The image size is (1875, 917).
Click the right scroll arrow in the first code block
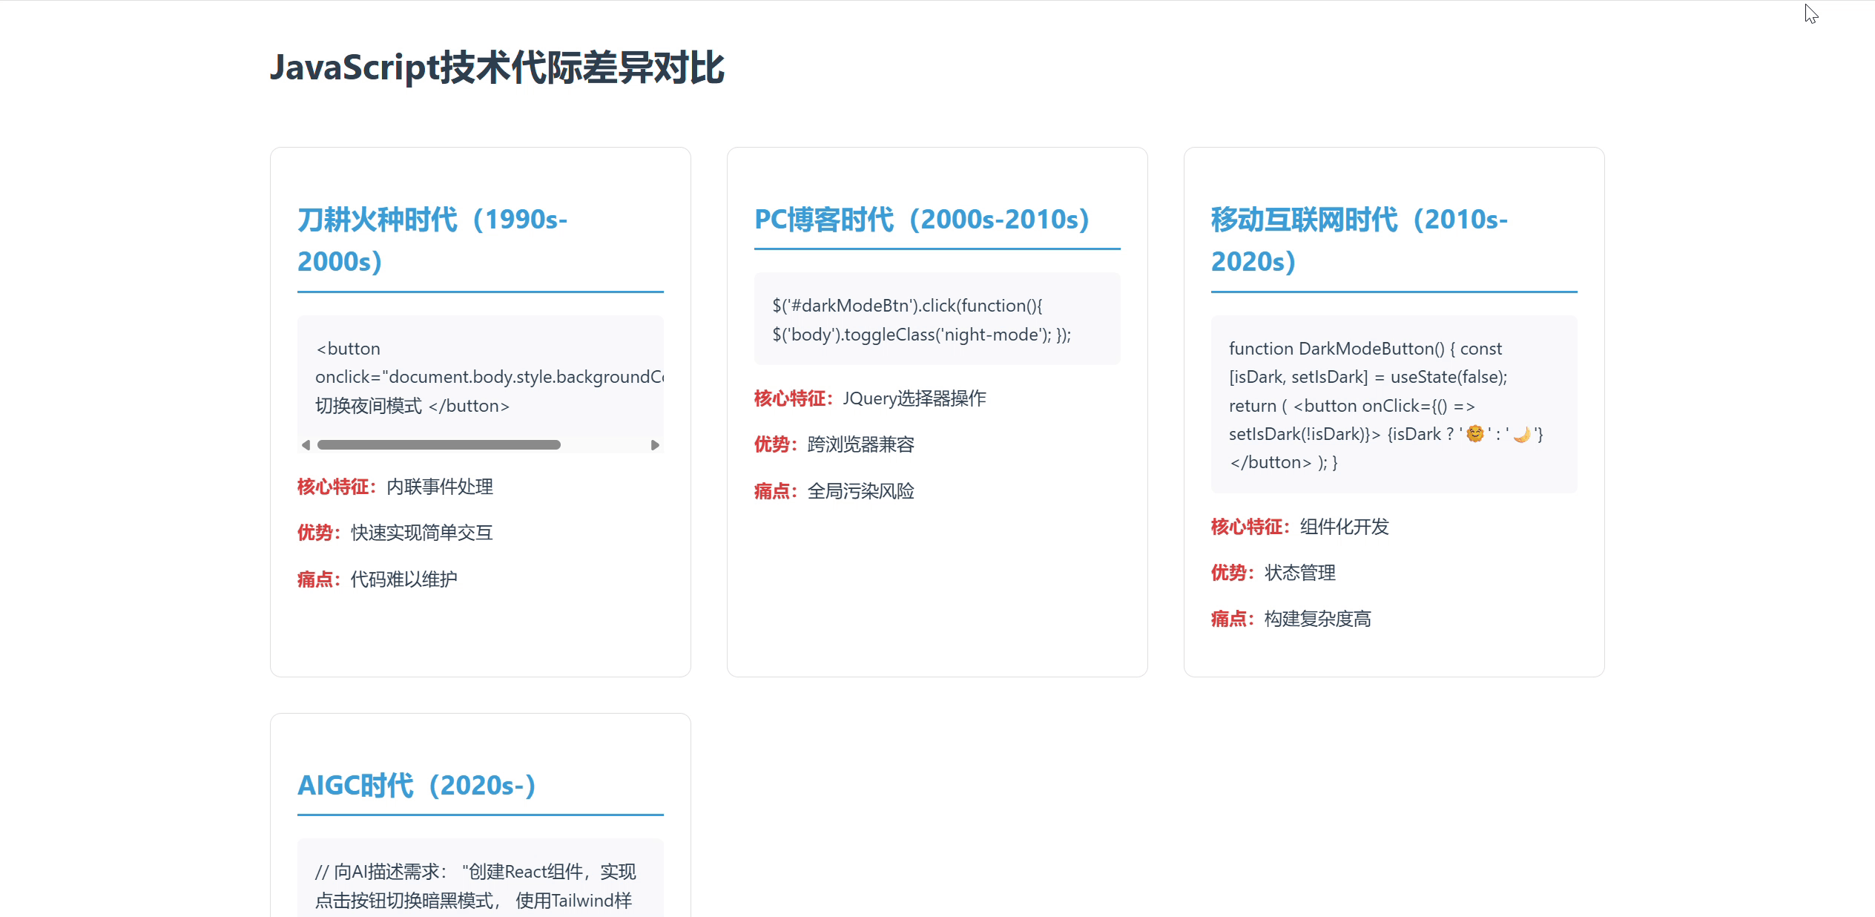coord(655,444)
